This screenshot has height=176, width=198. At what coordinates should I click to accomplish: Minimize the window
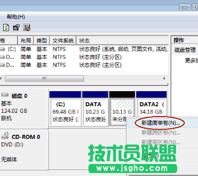pyautogui.click(x=185, y=7)
